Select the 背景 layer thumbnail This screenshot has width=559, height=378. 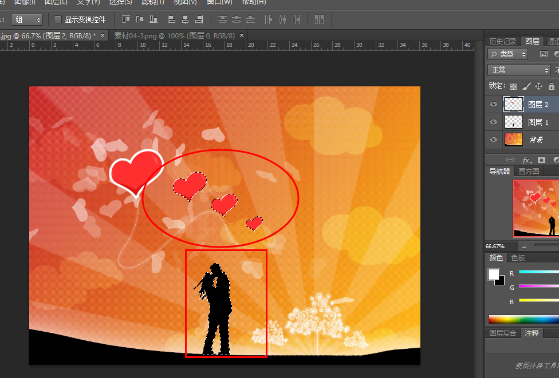tap(514, 139)
